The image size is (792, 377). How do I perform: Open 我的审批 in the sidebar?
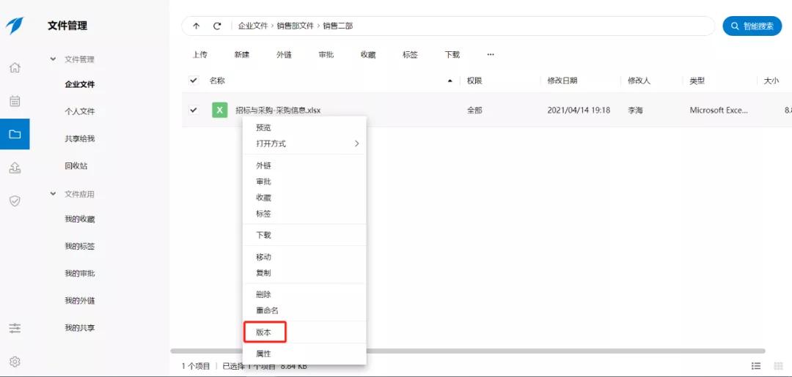click(x=80, y=274)
